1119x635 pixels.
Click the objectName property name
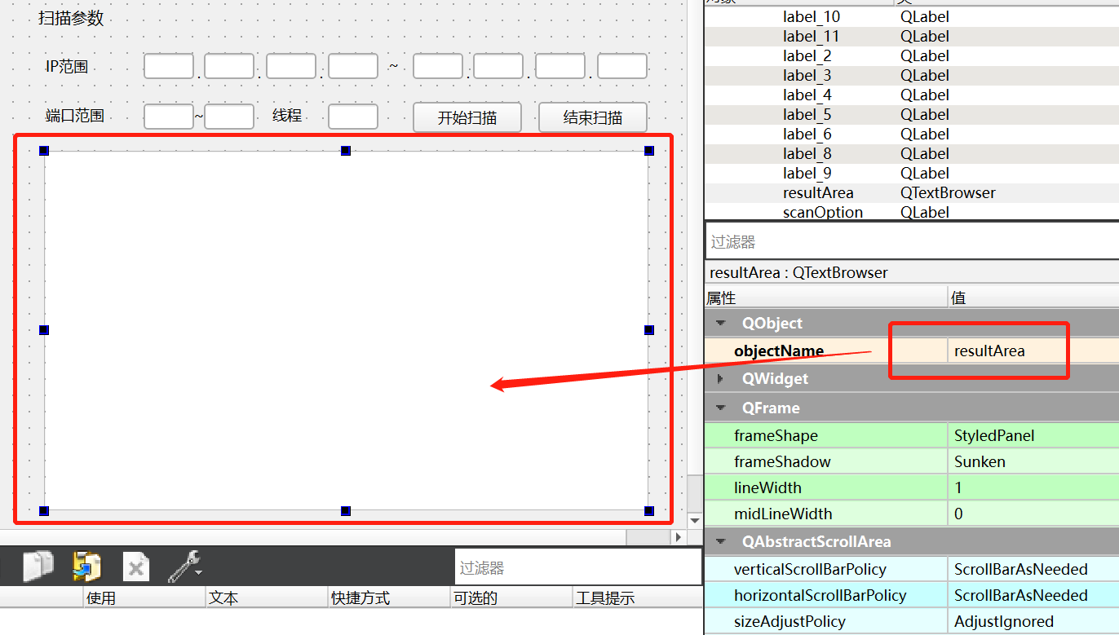click(779, 351)
